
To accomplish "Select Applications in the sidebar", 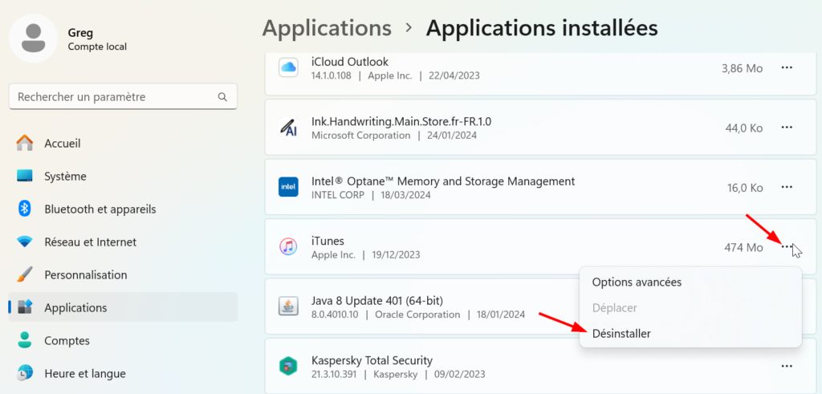I will coord(123,307).
